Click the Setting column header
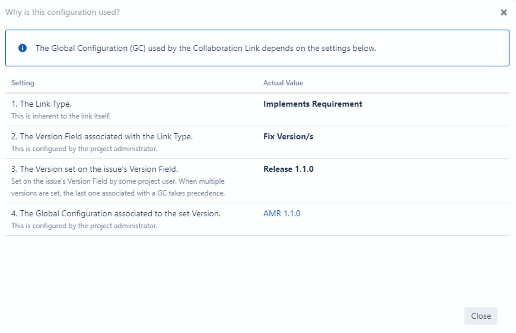516x333 pixels. point(23,83)
